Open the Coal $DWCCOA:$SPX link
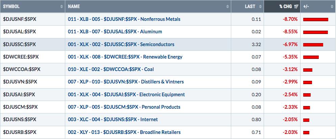Screen dimensions: 336x139 (111, 69)
